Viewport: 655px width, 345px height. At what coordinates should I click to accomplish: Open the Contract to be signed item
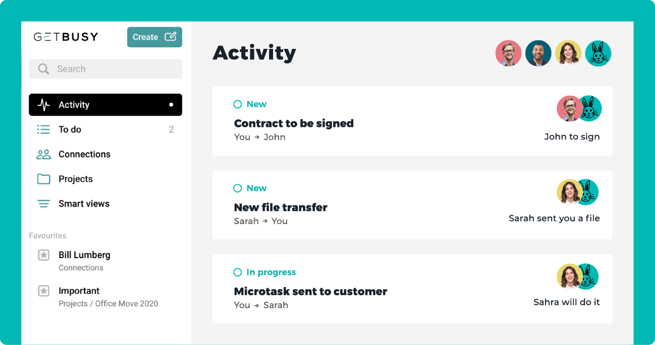pyautogui.click(x=293, y=123)
